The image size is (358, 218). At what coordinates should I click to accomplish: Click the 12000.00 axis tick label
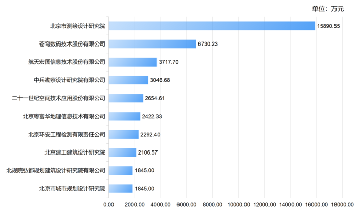point(264,205)
